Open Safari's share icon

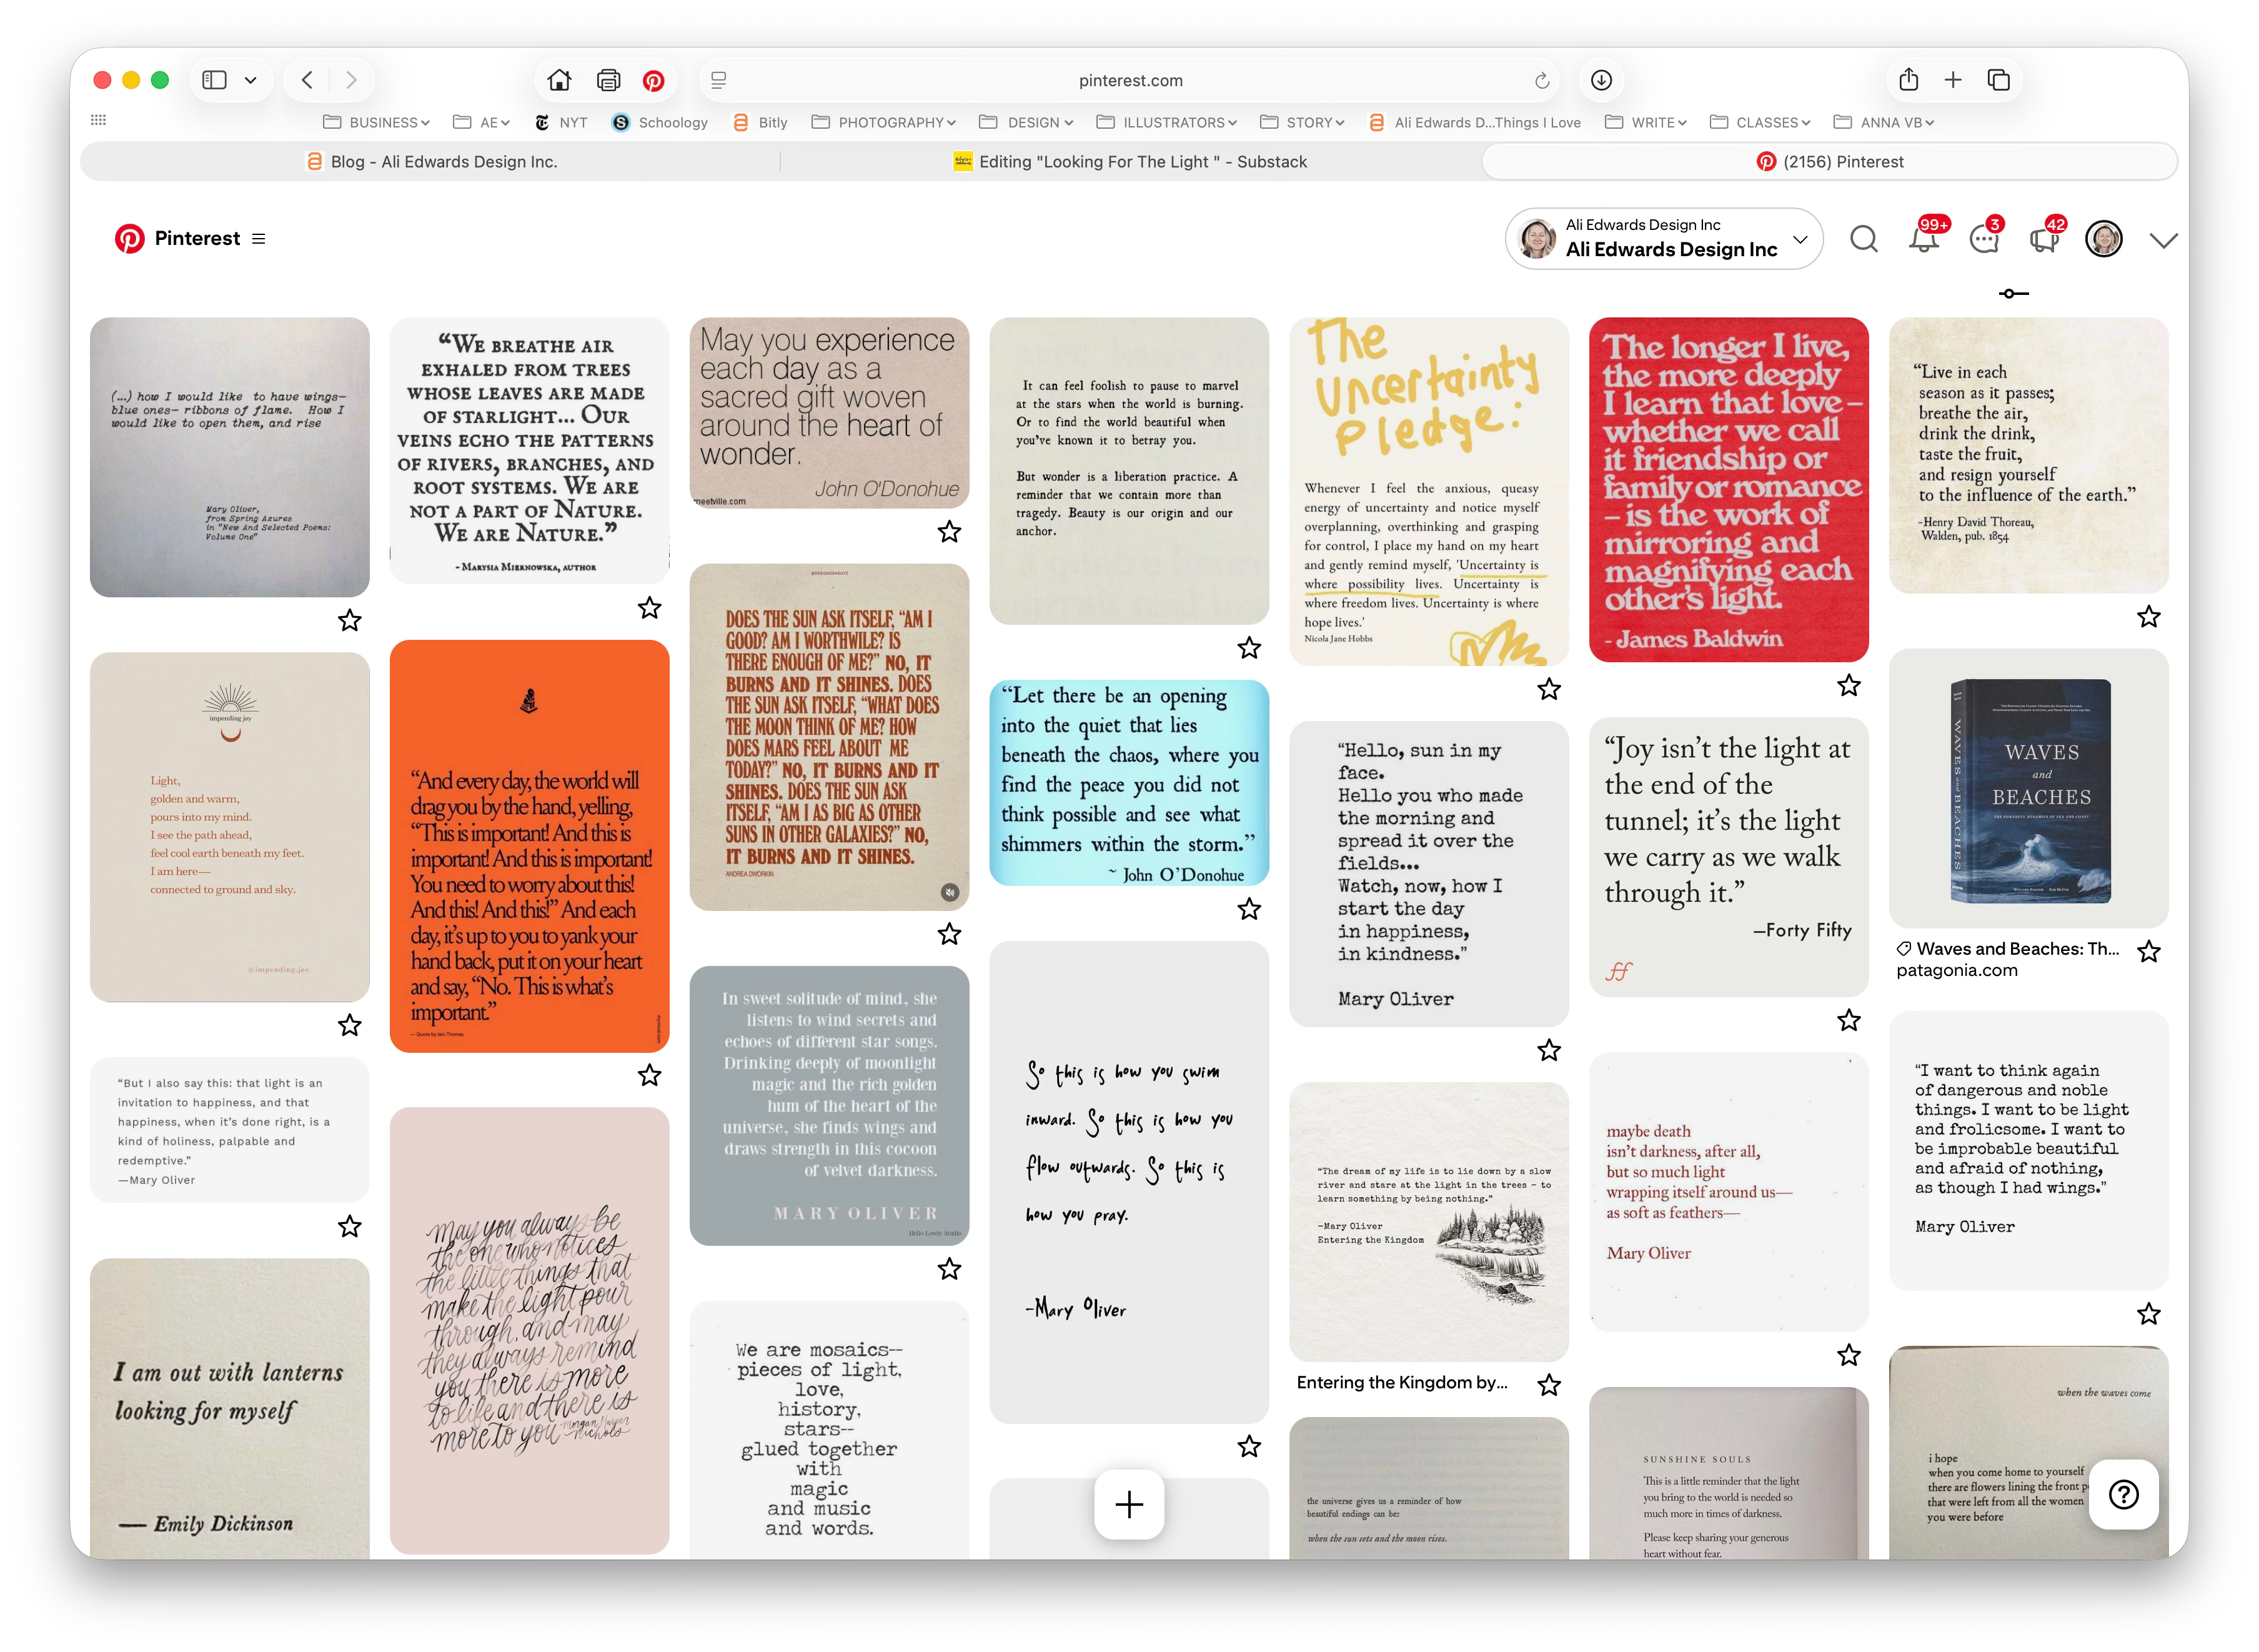[1908, 80]
